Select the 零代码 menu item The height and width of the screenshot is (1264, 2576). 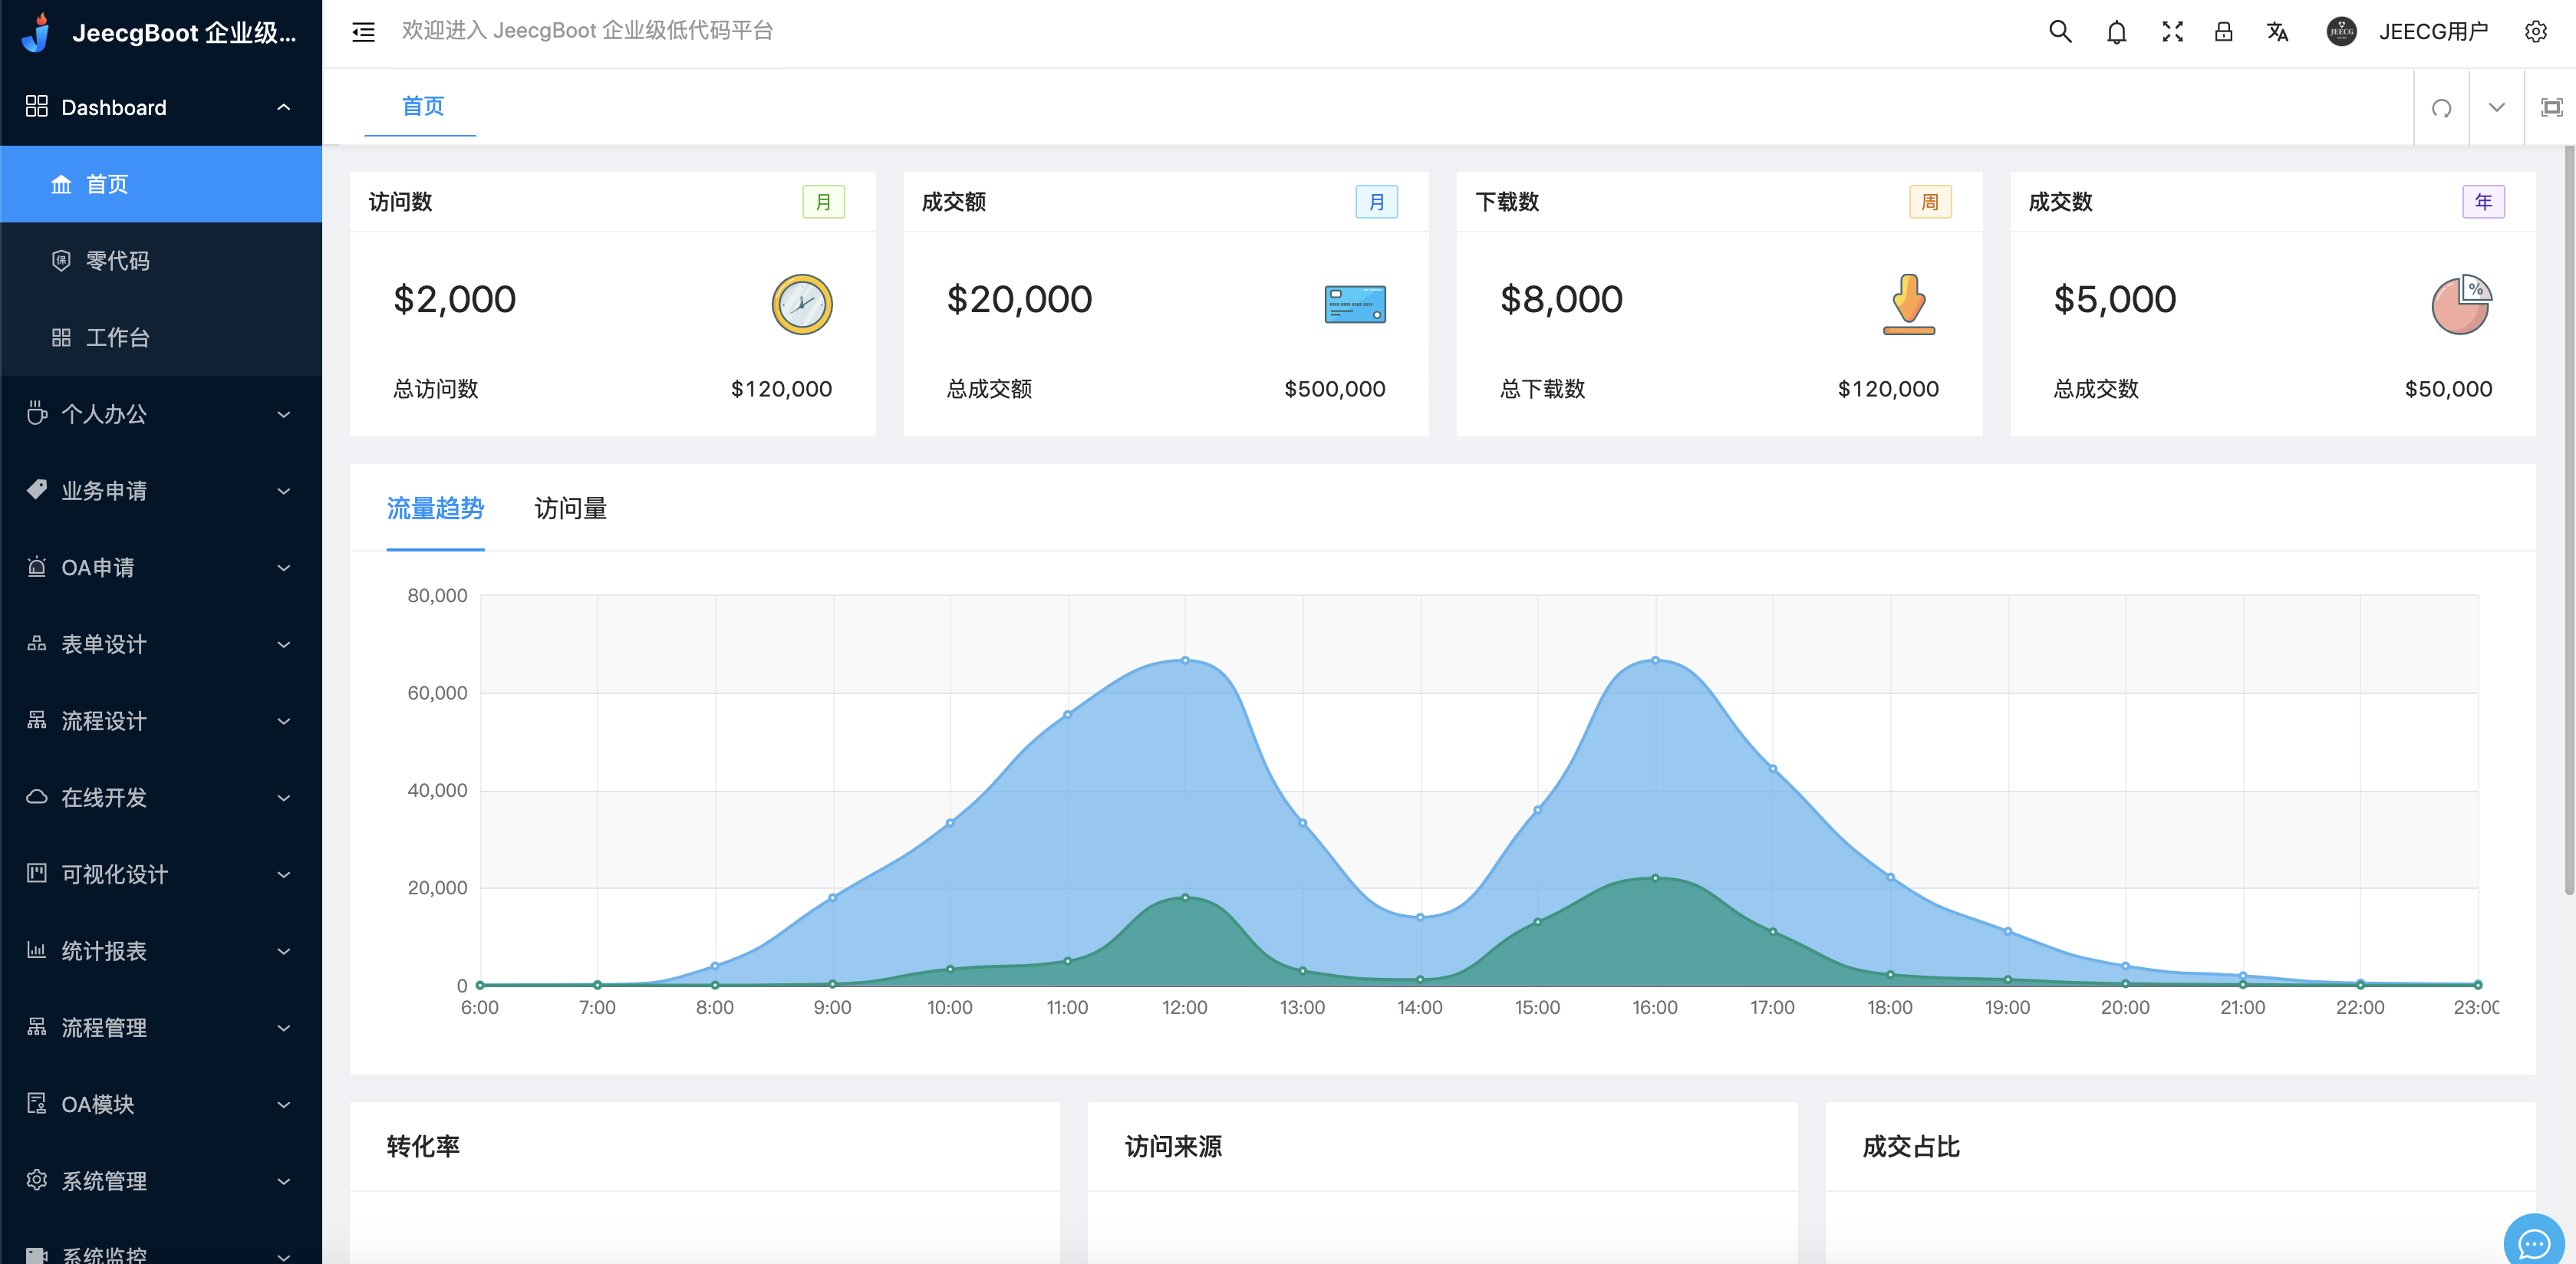pos(118,261)
